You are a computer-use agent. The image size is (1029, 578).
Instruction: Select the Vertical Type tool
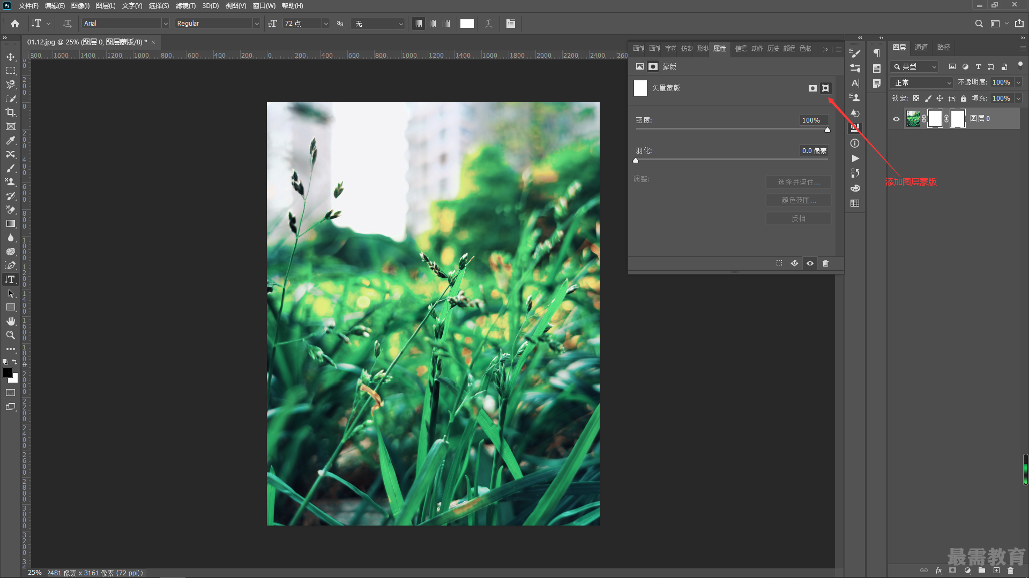coord(11,279)
